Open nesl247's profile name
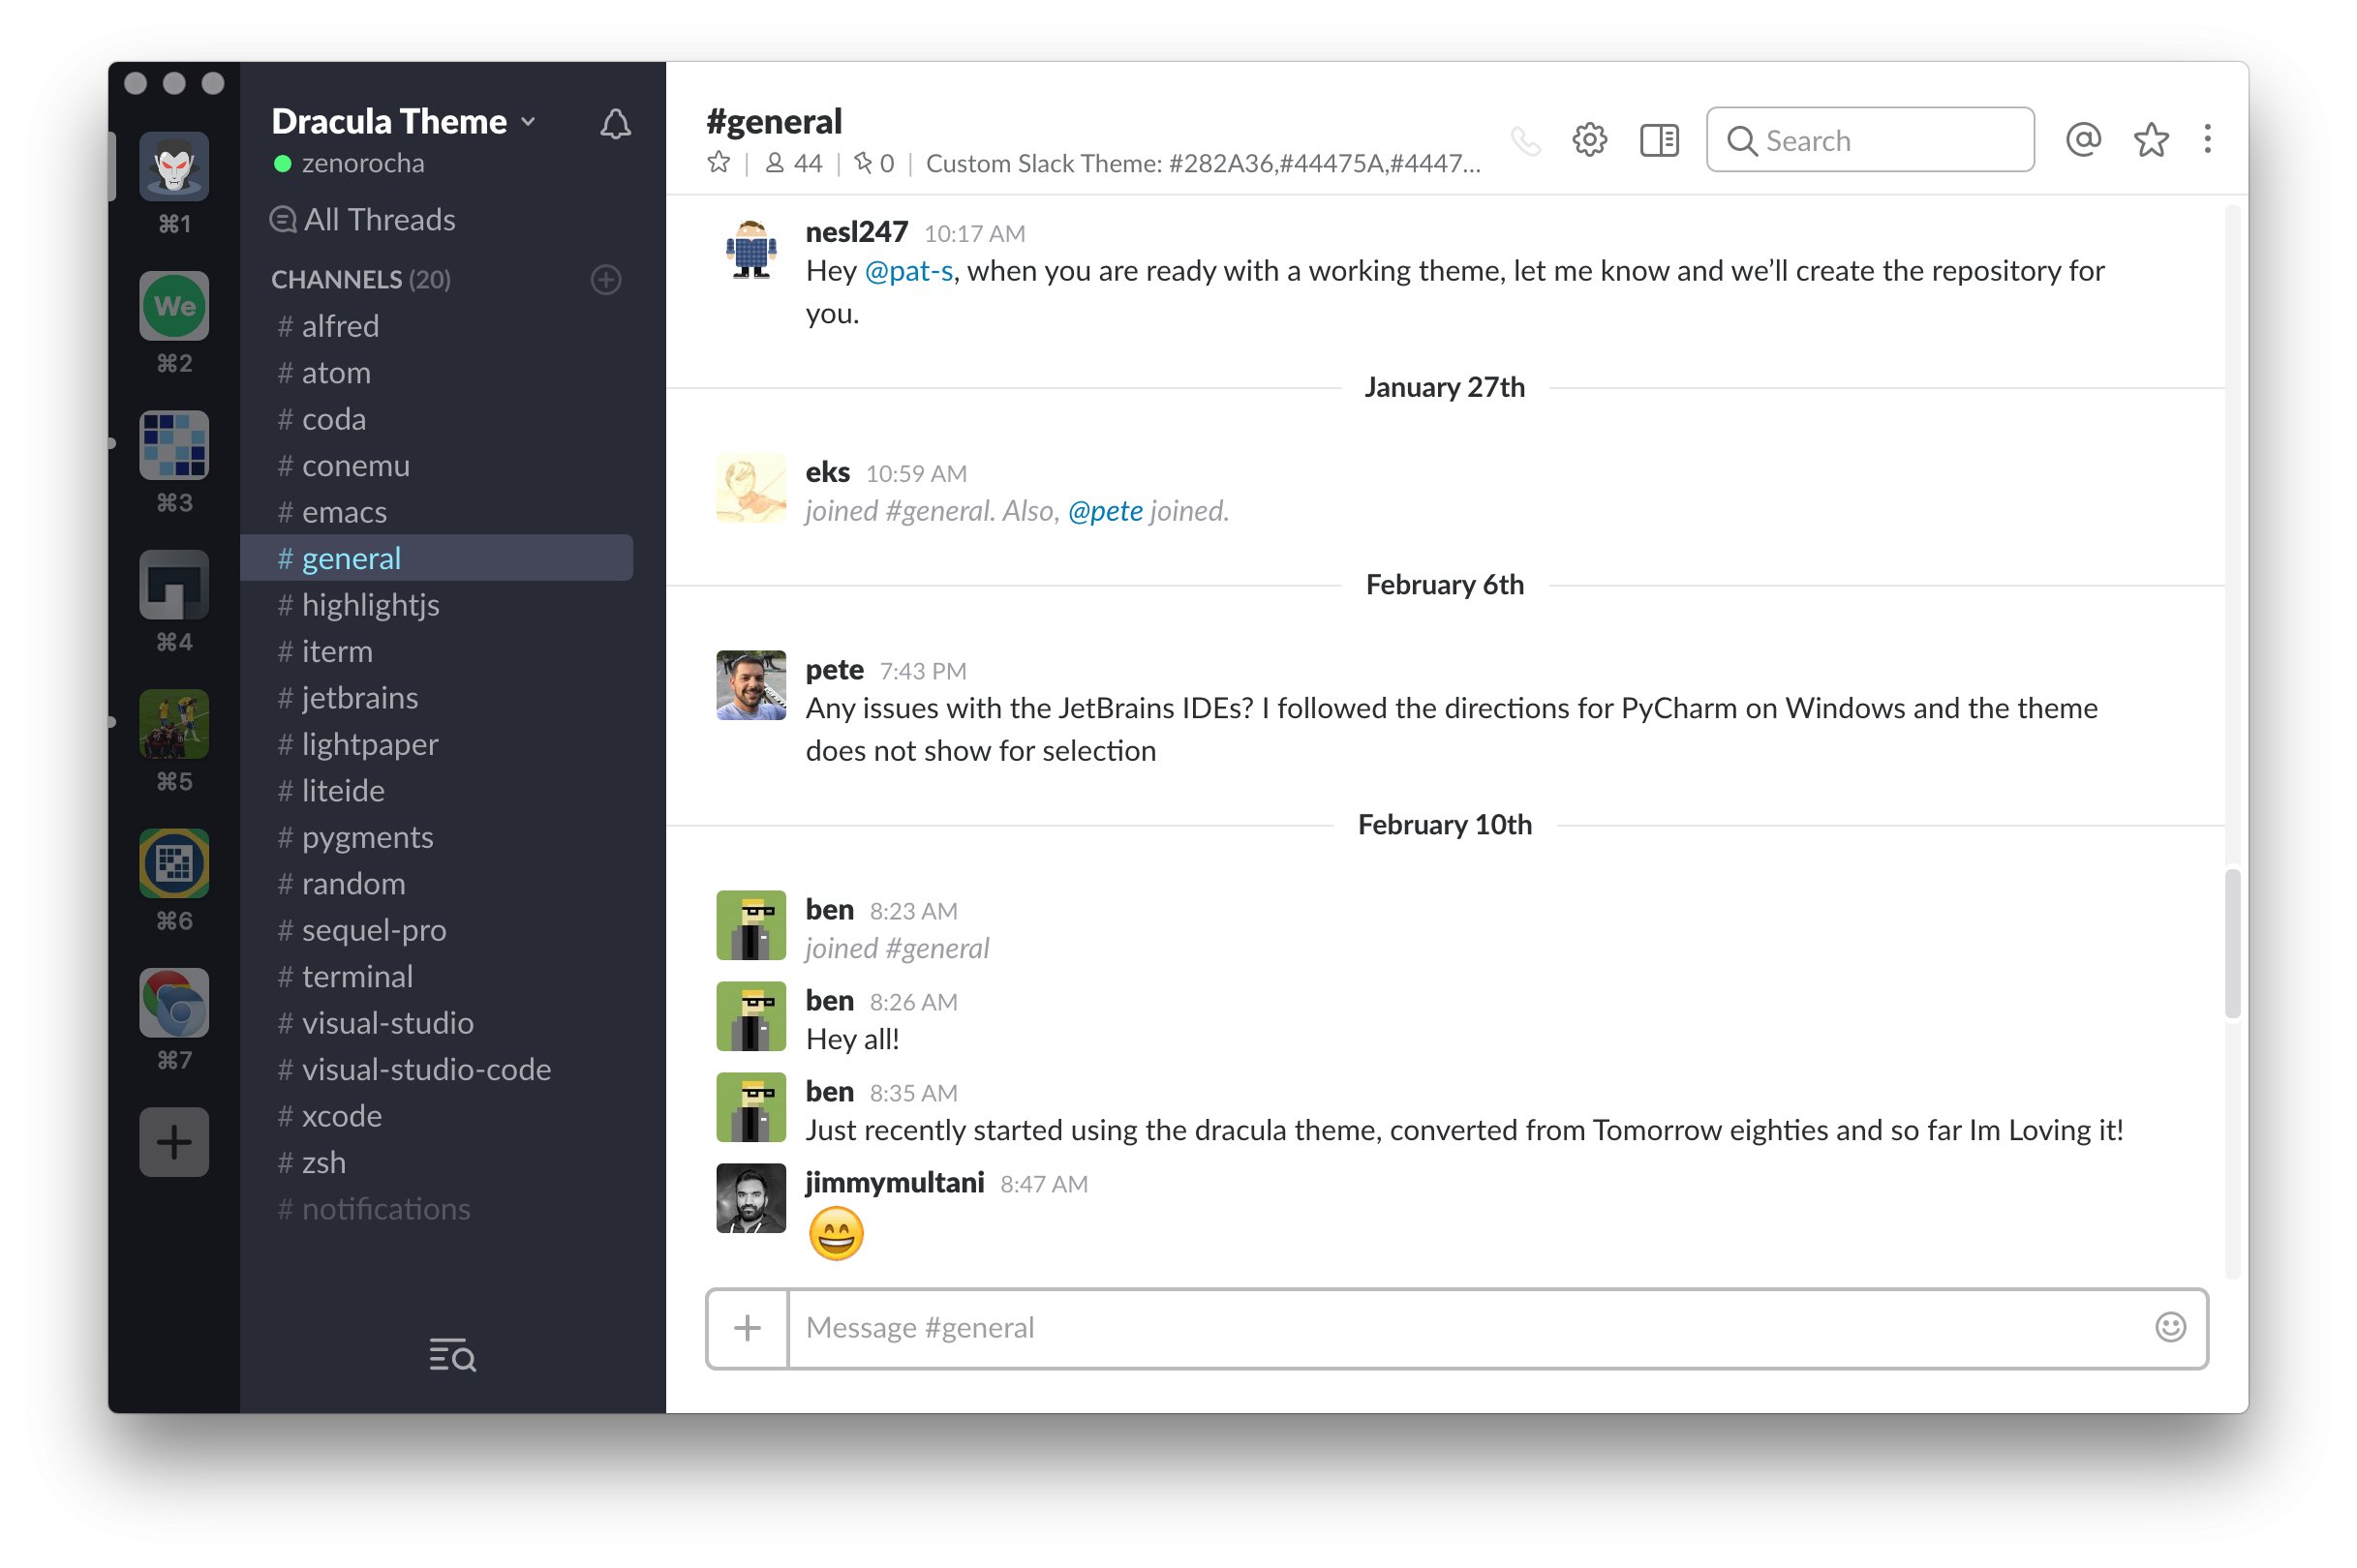 pyautogui.click(x=856, y=232)
